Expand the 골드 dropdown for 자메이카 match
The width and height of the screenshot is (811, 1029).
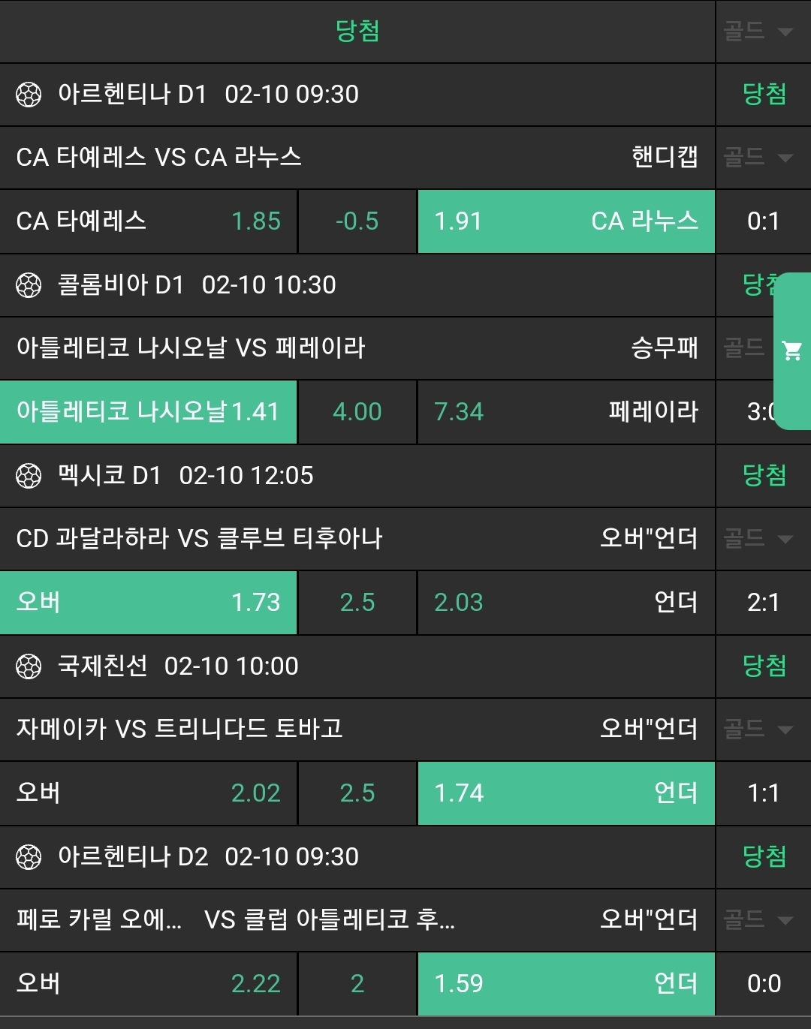point(758,730)
